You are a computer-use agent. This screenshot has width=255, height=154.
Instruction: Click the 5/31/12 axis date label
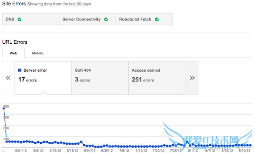21,151
